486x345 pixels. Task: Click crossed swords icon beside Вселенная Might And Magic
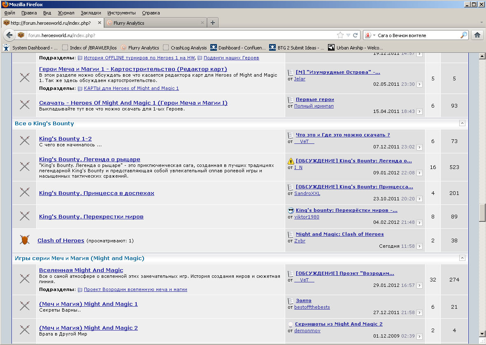point(25,279)
